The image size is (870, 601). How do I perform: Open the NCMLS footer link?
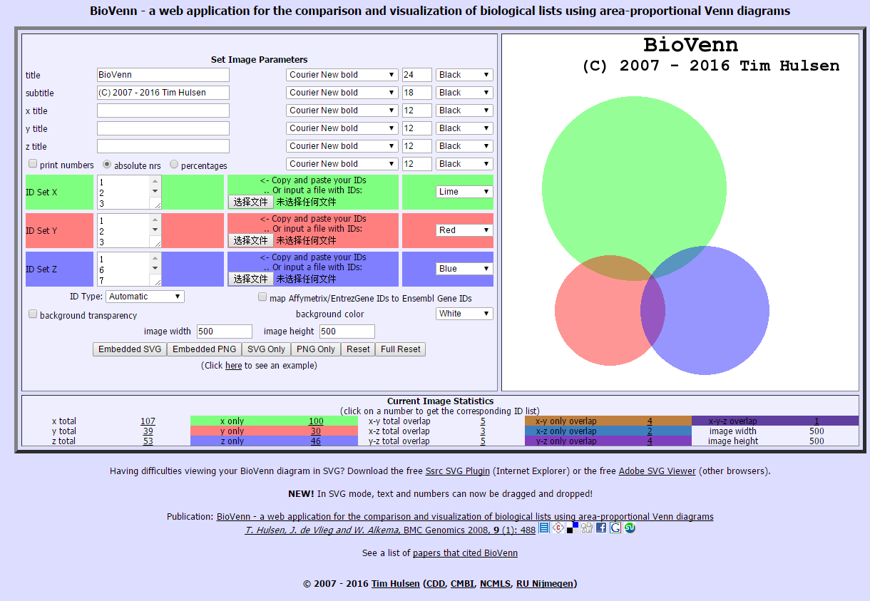tap(495, 584)
